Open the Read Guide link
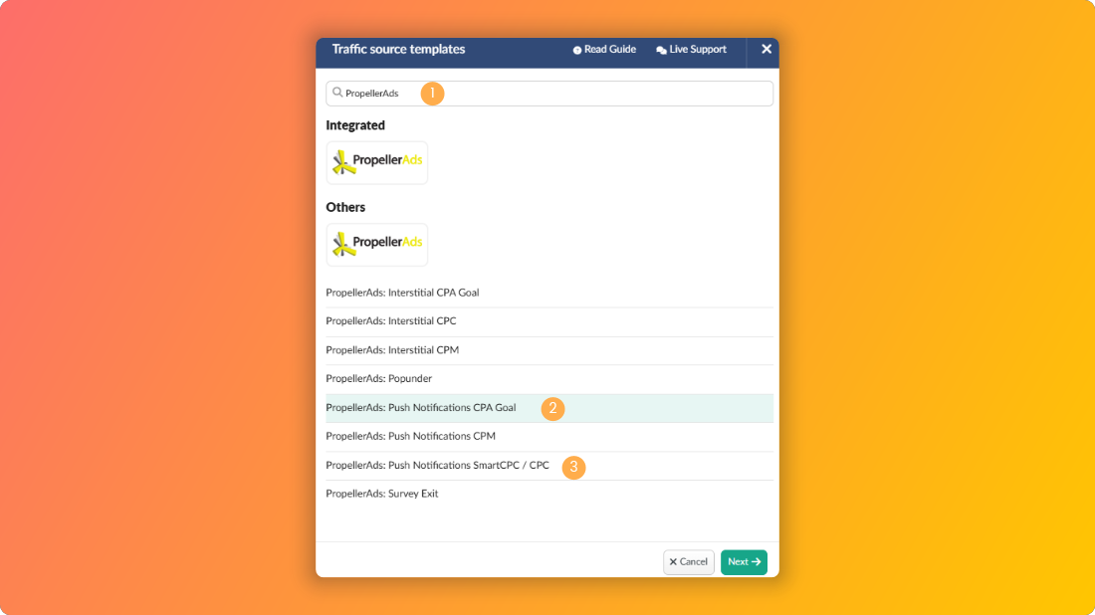This screenshot has height=615, width=1095. click(x=604, y=50)
